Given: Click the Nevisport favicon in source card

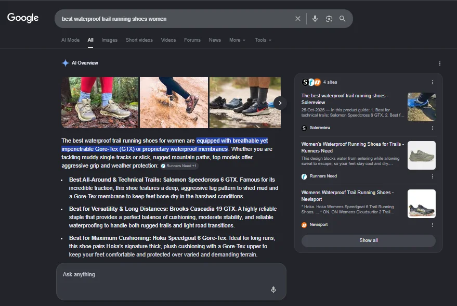Looking at the screenshot, I should [x=304, y=225].
